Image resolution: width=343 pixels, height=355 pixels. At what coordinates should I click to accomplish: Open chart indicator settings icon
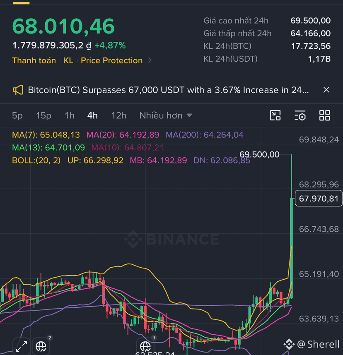click(300, 115)
